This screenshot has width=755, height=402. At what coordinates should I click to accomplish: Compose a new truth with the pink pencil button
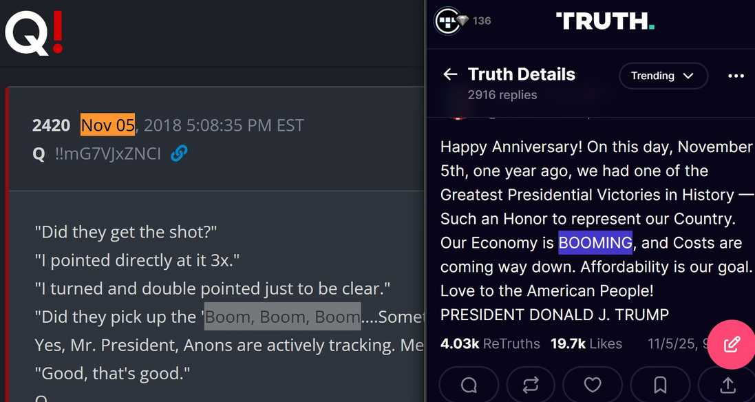(x=731, y=344)
